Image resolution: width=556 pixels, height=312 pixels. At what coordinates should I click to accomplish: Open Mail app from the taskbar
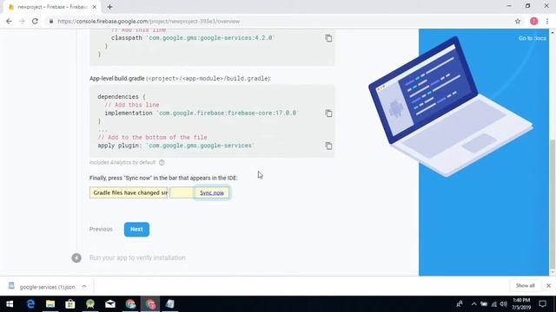click(x=110, y=304)
